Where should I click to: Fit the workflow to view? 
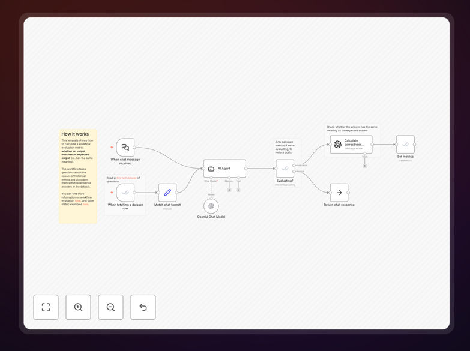[46, 307]
